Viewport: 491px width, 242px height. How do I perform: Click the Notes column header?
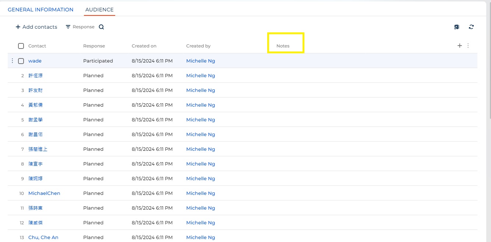283,46
